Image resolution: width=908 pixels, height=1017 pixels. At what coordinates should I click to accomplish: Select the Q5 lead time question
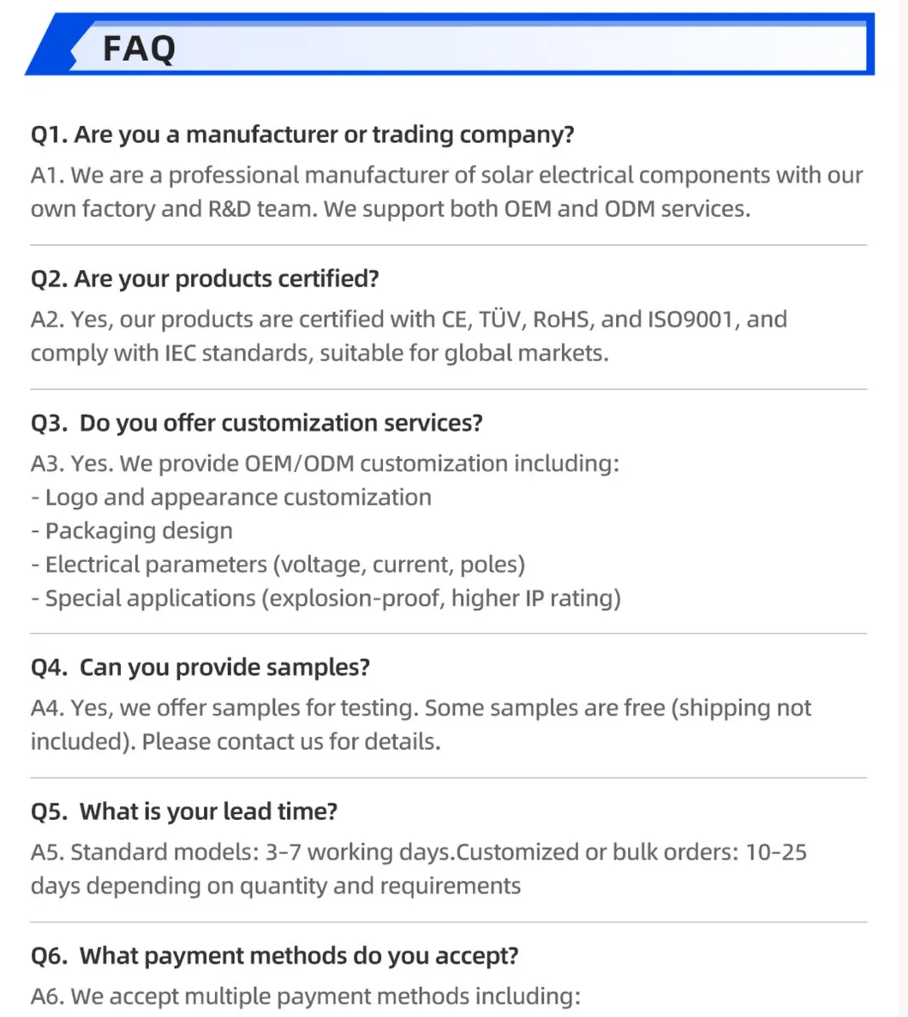tap(184, 811)
